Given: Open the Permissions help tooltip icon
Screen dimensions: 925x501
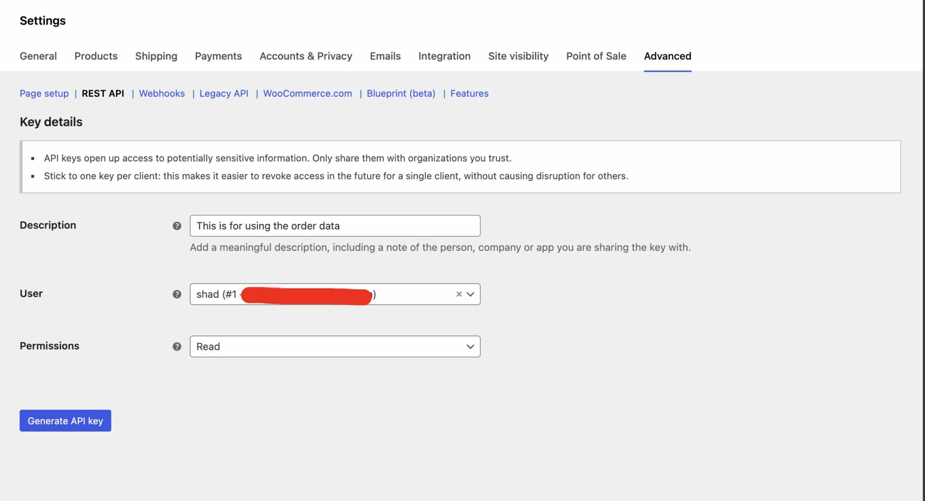Looking at the screenshot, I should point(177,346).
